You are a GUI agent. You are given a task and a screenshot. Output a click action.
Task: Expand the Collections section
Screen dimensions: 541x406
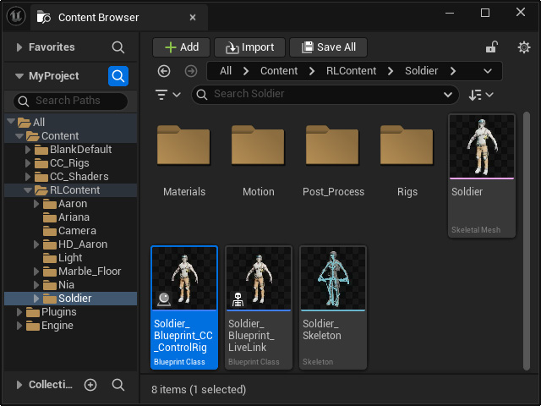click(19, 385)
